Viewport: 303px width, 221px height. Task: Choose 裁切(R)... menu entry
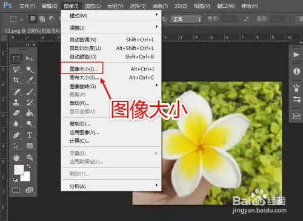111,103
